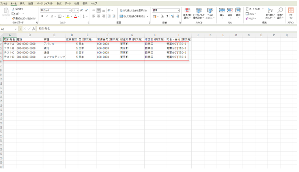Click the AutoSum button
Image resolution: width=299 pixels, height=172 pixels.
point(253,9)
